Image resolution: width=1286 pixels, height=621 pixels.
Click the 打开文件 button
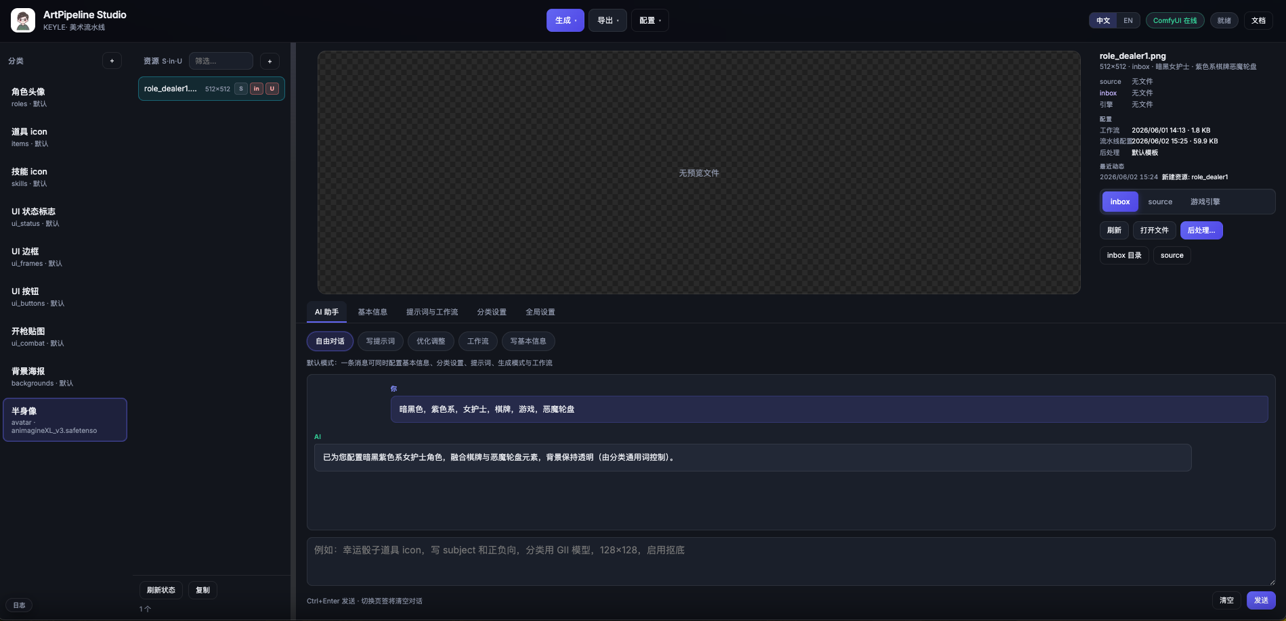click(x=1154, y=230)
